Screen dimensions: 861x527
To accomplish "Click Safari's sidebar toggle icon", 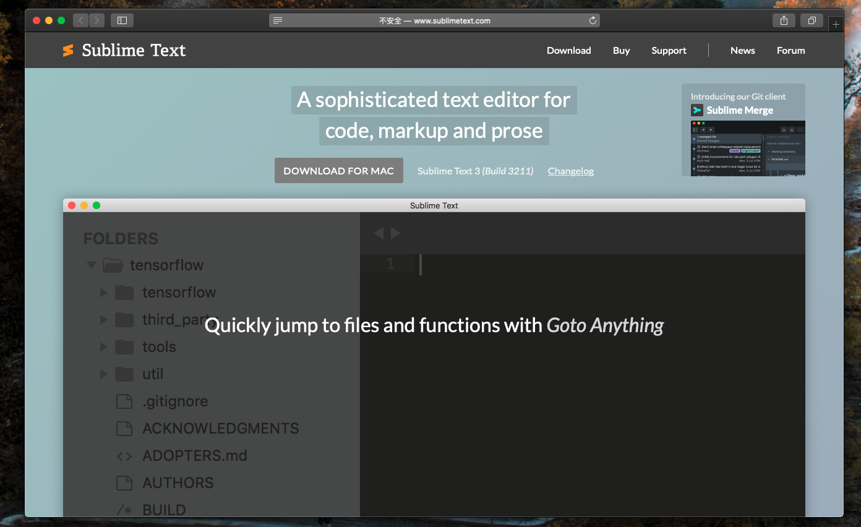I will click(x=122, y=20).
